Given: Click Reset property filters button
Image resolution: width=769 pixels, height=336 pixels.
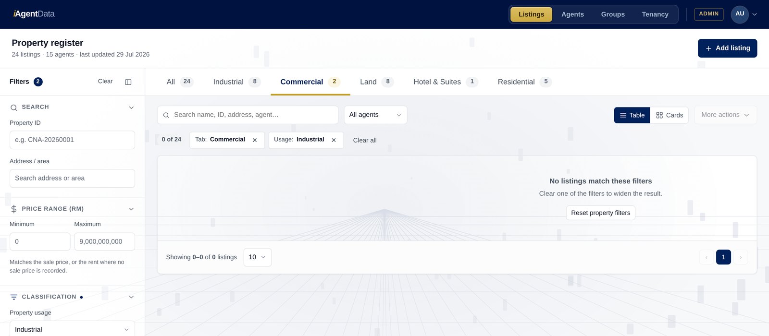Looking at the screenshot, I should [601, 213].
